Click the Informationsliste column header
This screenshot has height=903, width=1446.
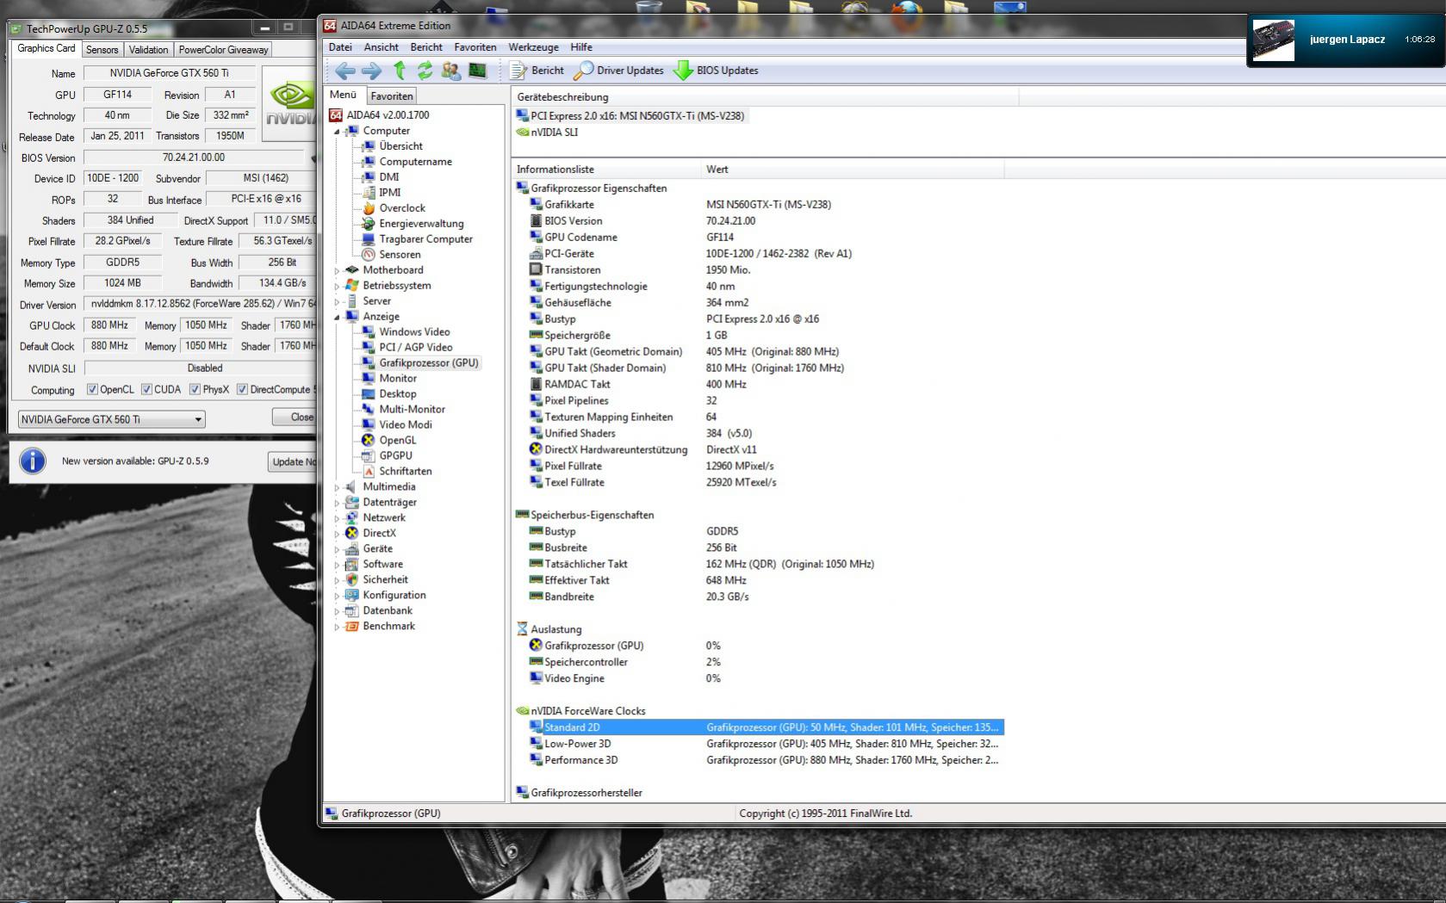click(x=606, y=170)
